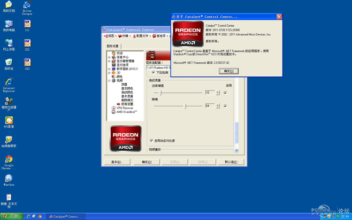The width and height of the screenshot is (352, 220).
Task: Open Driver Sweeper desktop icon
Action: coord(27,8)
